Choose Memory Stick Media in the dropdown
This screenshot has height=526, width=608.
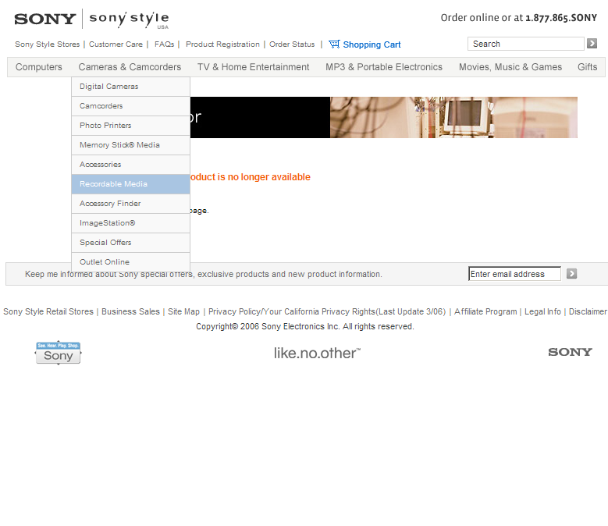tap(130, 145)
